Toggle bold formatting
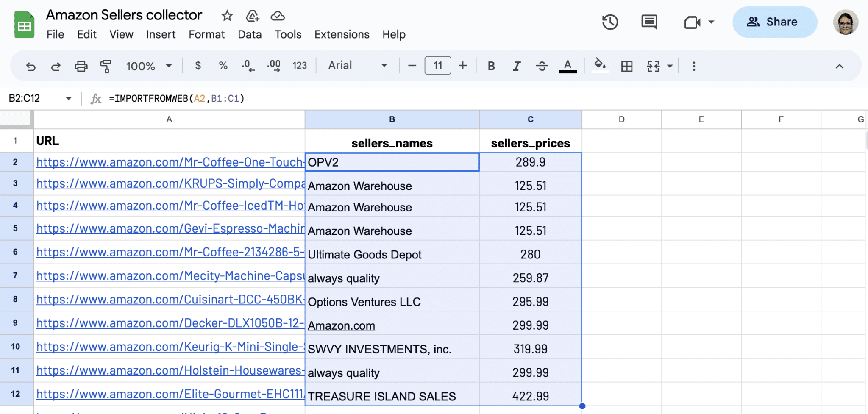868x414 pixels. point(491,66)
